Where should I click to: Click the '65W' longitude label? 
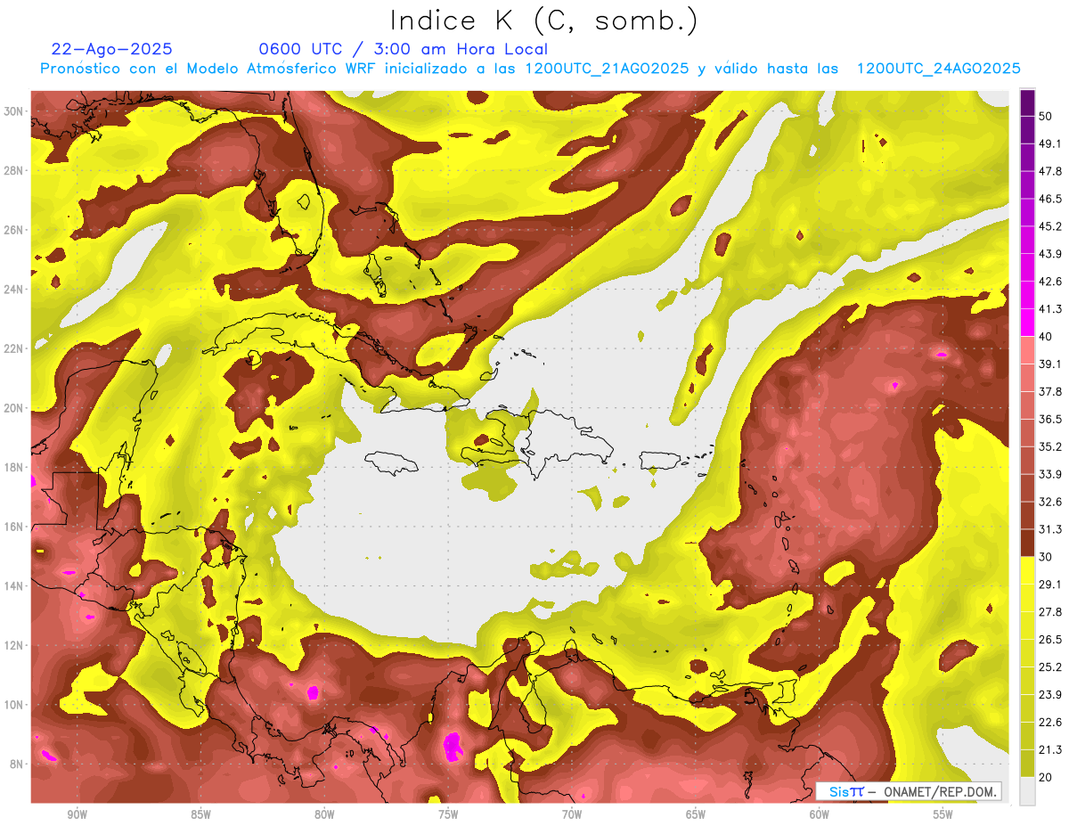pos(696,814)
